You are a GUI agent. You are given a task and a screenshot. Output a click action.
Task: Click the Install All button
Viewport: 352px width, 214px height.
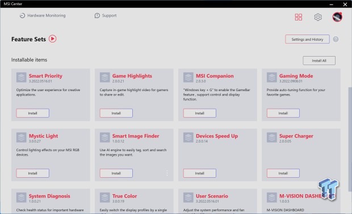click(319, 61)
